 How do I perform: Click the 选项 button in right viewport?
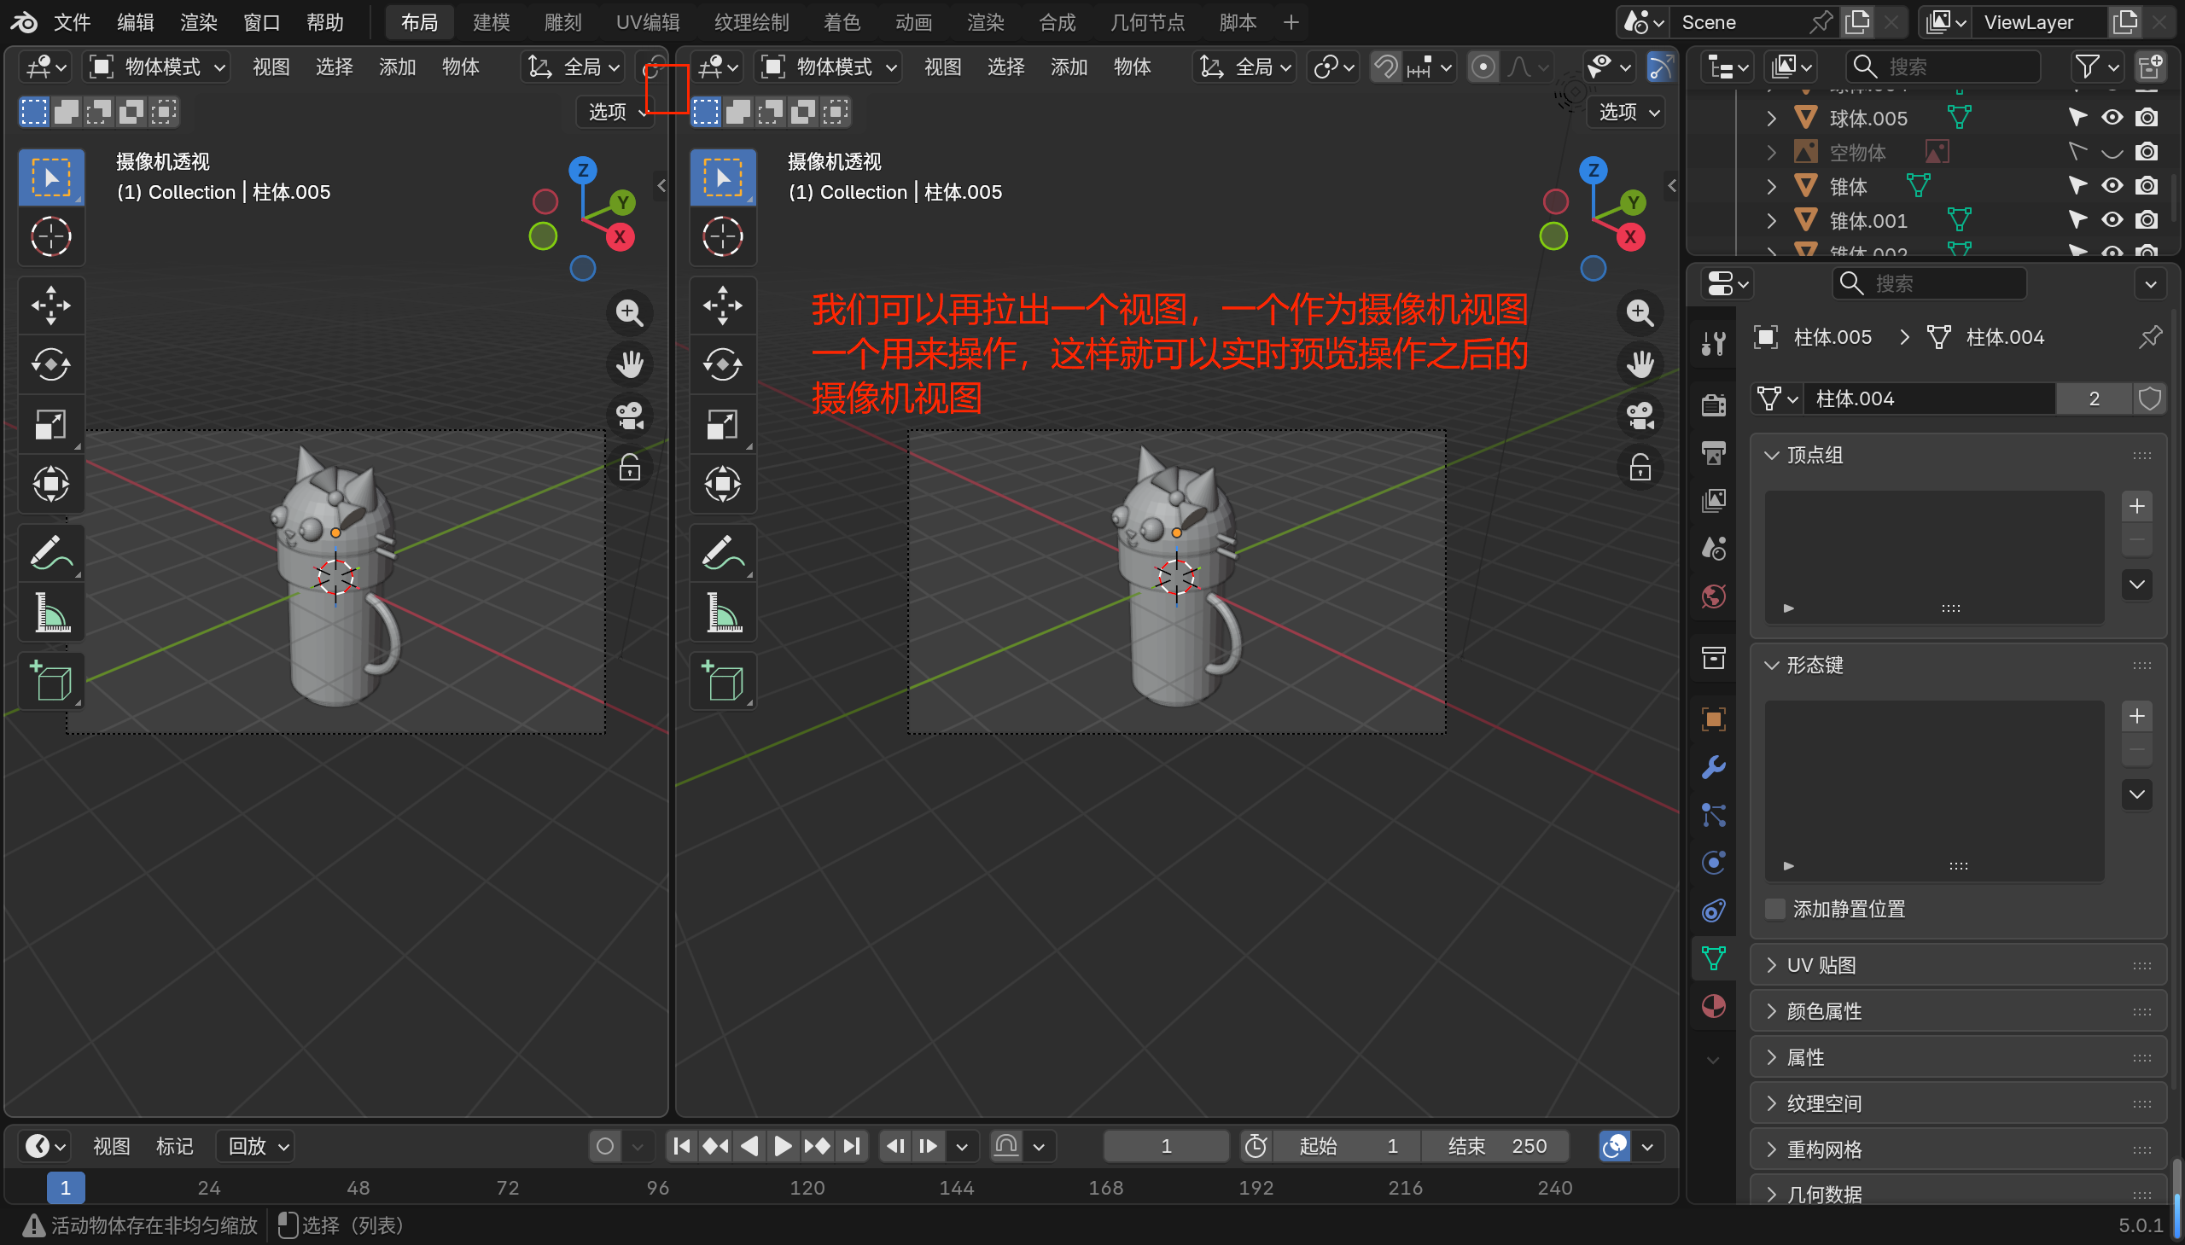click(x=1628, y=112)
